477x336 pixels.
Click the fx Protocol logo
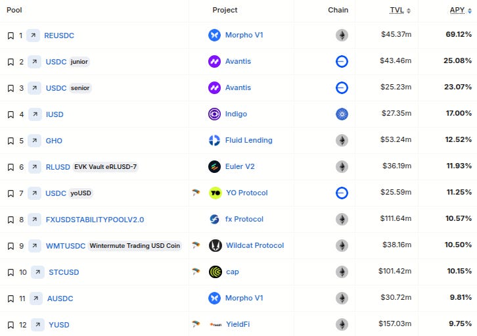coord(214,219)
